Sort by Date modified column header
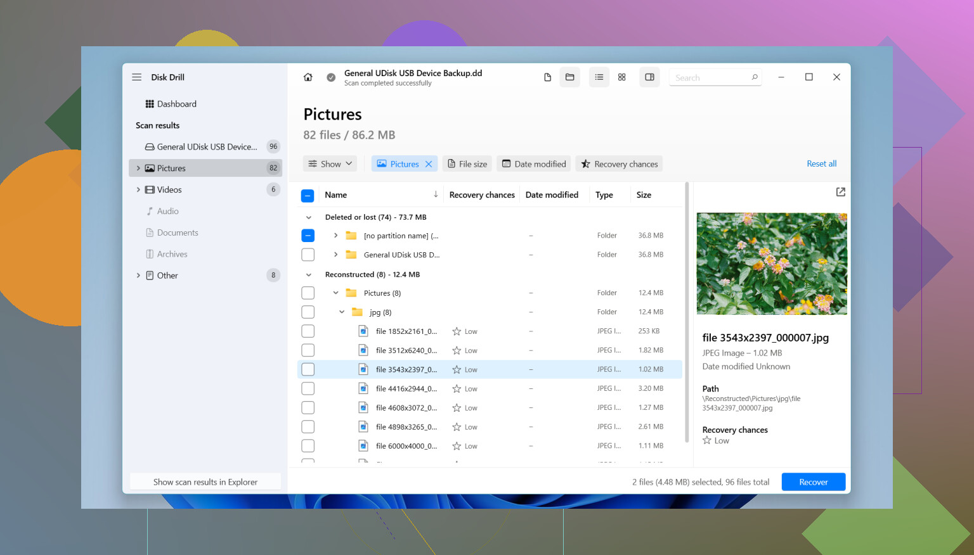 coord(552,195)
